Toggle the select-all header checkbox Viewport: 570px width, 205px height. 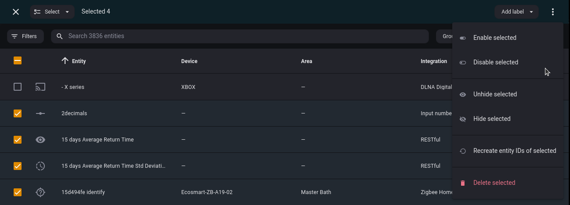pyautogui.click(x=18, y=61)
